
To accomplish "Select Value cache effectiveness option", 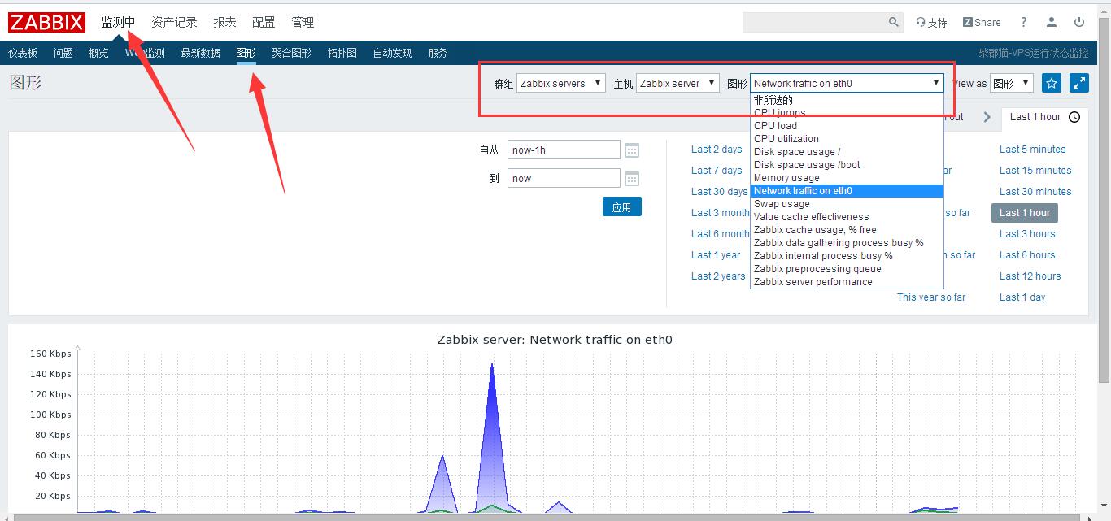I will 847,217.
